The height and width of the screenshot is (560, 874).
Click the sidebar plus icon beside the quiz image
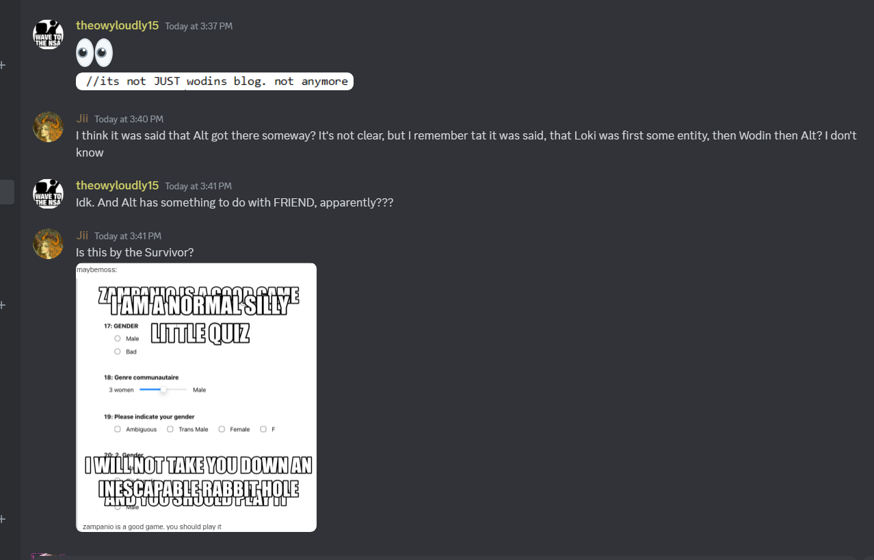coord(2,304)
